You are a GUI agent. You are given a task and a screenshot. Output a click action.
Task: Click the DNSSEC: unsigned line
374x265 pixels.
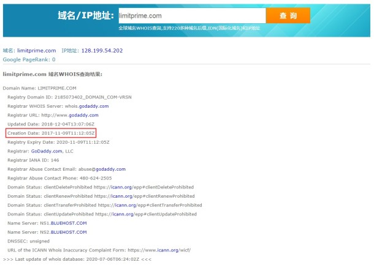pos(28,241)
